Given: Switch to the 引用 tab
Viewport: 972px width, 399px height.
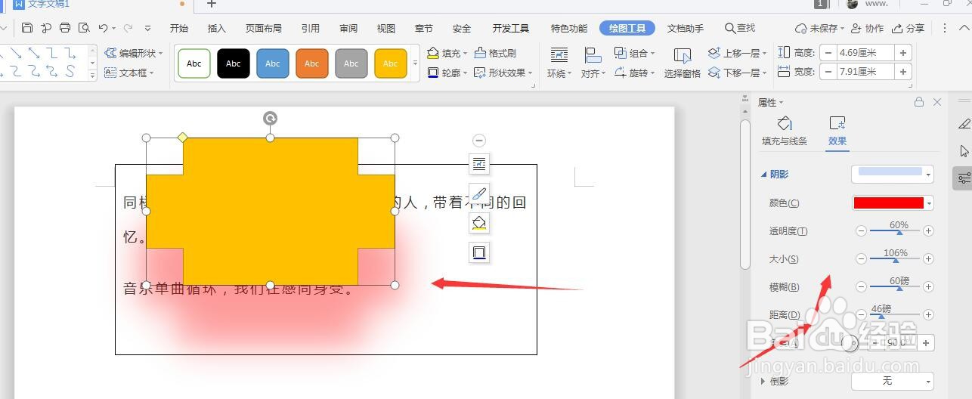Looking at the screenshot, I should coord(311,29).
